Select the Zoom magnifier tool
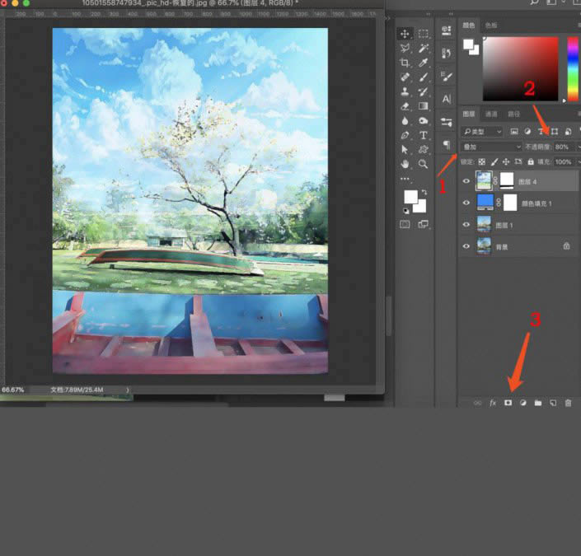Image resolution: width=581 pixels, height=556 pixels. (423, 164)
